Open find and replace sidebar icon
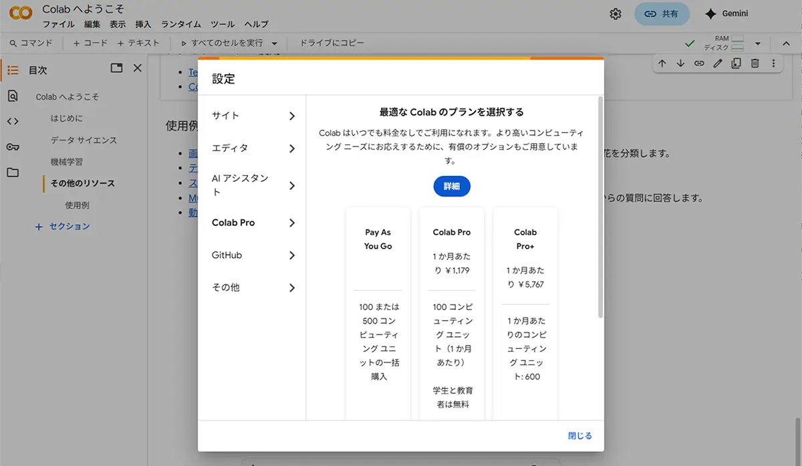Viewport: 802px width, 466px height. 13,96
